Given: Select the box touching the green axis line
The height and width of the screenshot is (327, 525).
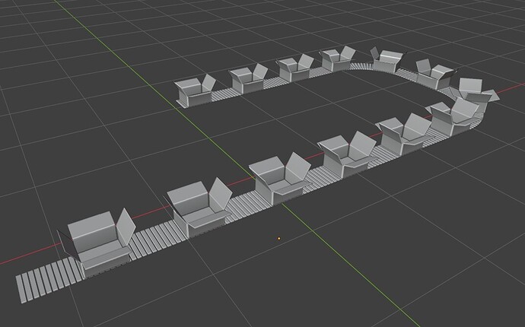Looking at the screenshot, I should click(x=281, y=179).
